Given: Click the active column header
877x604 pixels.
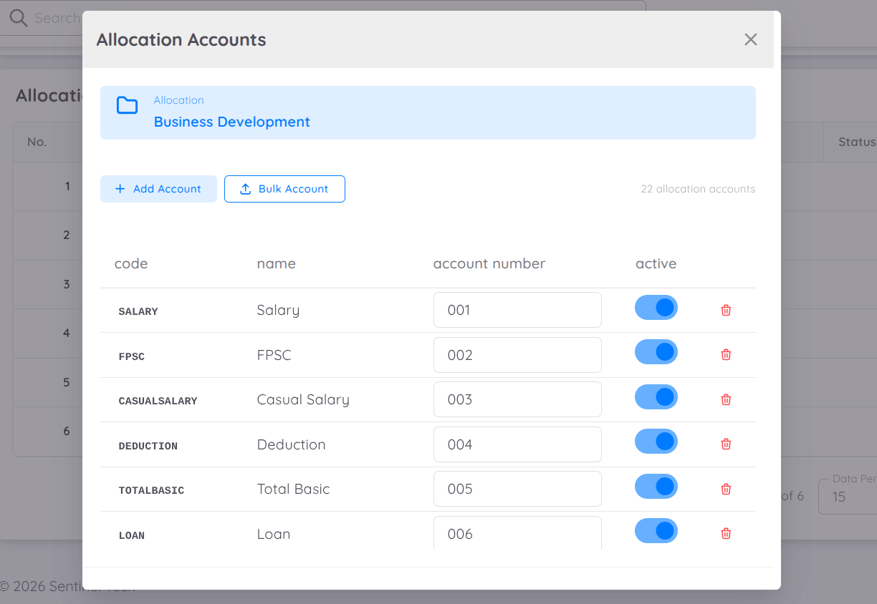Looking at the screenshot, I should 656,263.
